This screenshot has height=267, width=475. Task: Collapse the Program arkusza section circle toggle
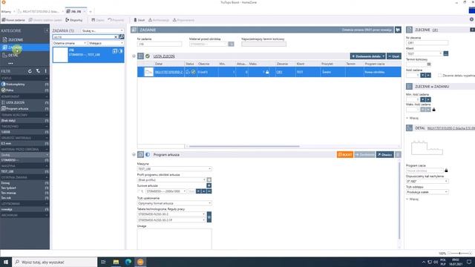click(x=134, y=155)
